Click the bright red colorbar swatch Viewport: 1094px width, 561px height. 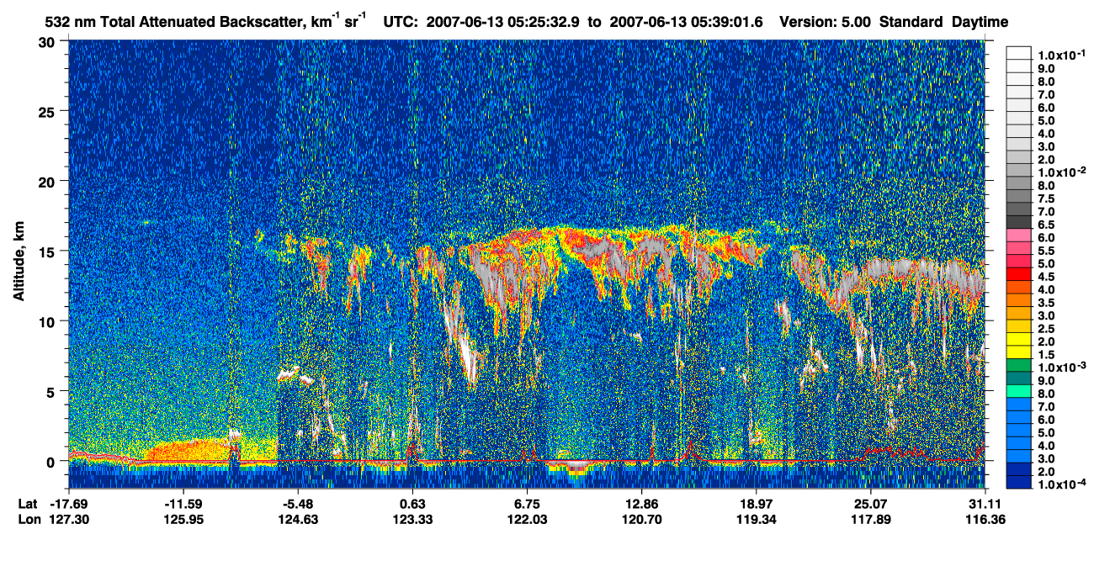coord(1018,274)
